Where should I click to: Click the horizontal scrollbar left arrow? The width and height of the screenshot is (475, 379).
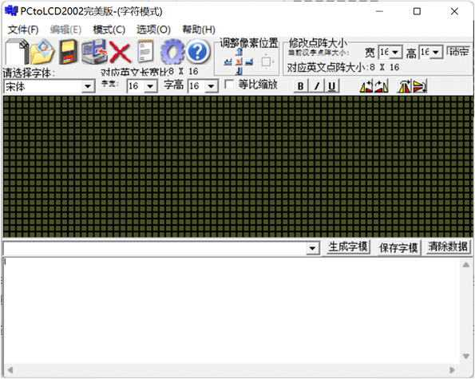(10, 370)
